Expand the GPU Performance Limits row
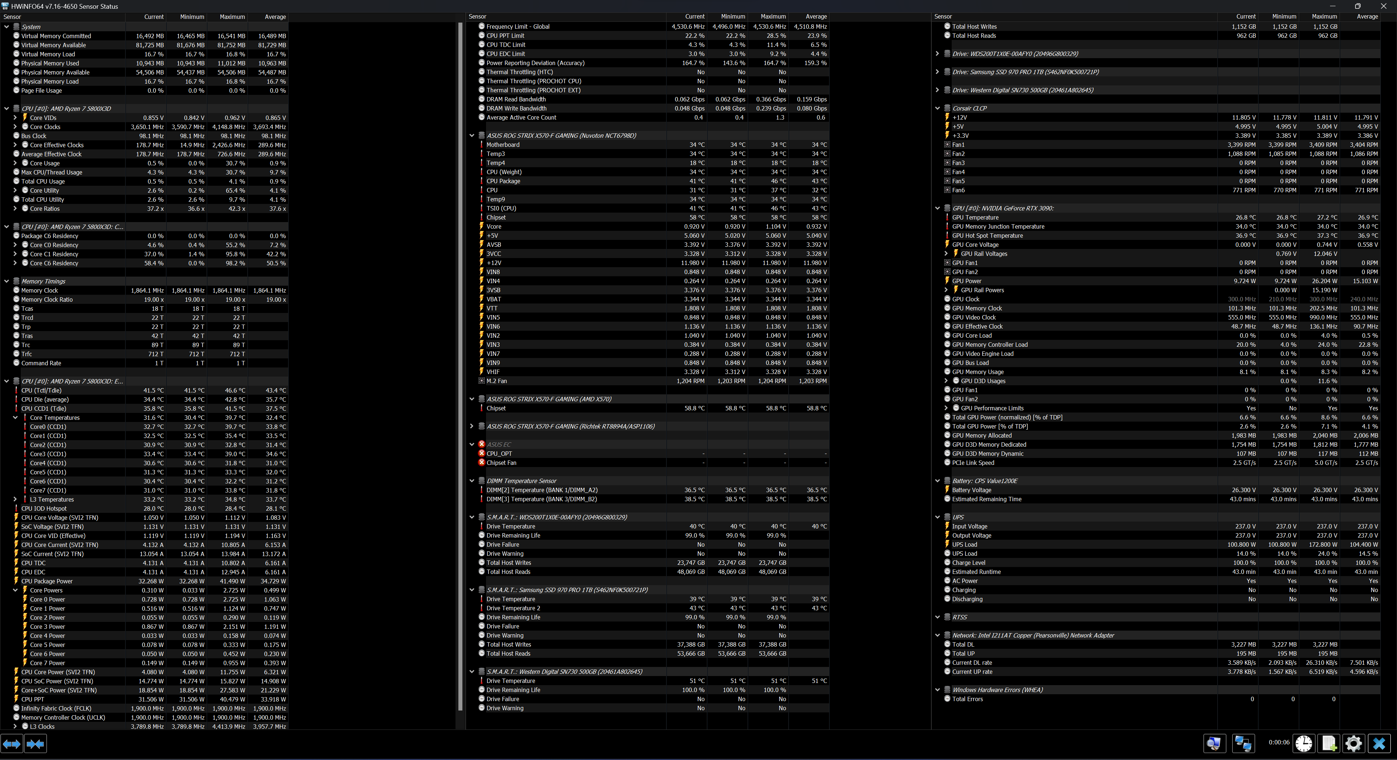 (946, 408)
